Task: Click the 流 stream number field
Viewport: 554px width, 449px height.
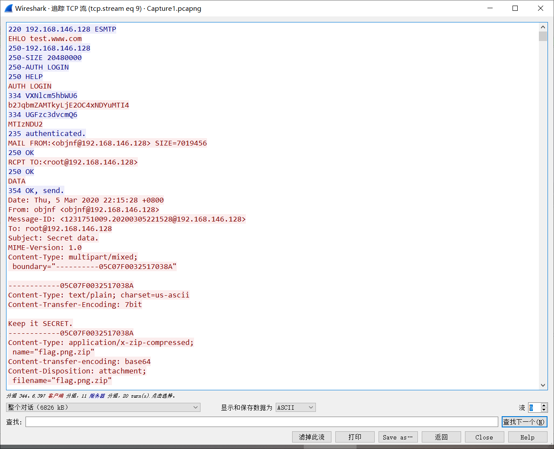Action: (x=534, y=408)
